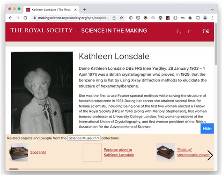Bookmark this page with the star
This screenshot has height=175, width=222.
121,18
